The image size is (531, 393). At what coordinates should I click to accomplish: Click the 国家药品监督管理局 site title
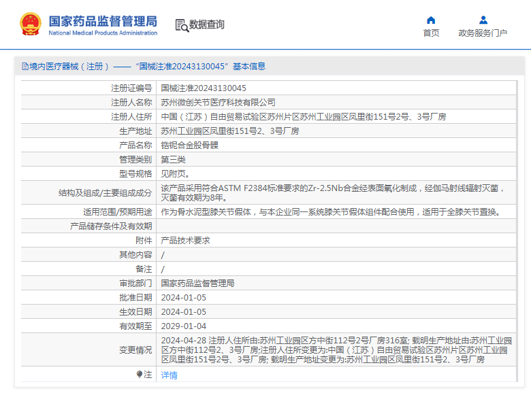103,20
